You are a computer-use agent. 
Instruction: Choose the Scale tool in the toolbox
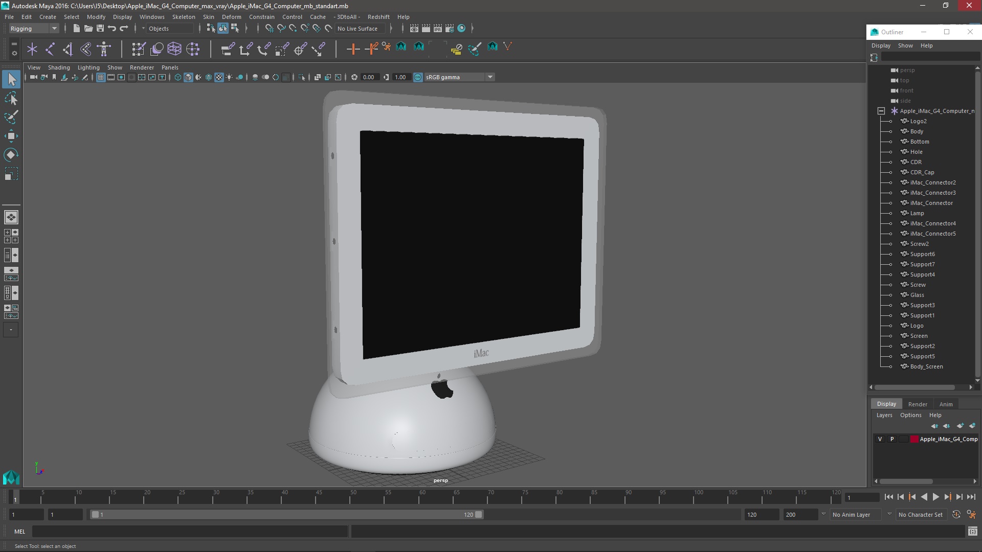click(11, 174)
